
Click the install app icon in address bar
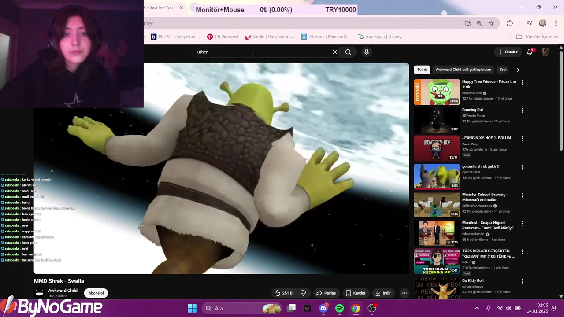coord(468,23)
